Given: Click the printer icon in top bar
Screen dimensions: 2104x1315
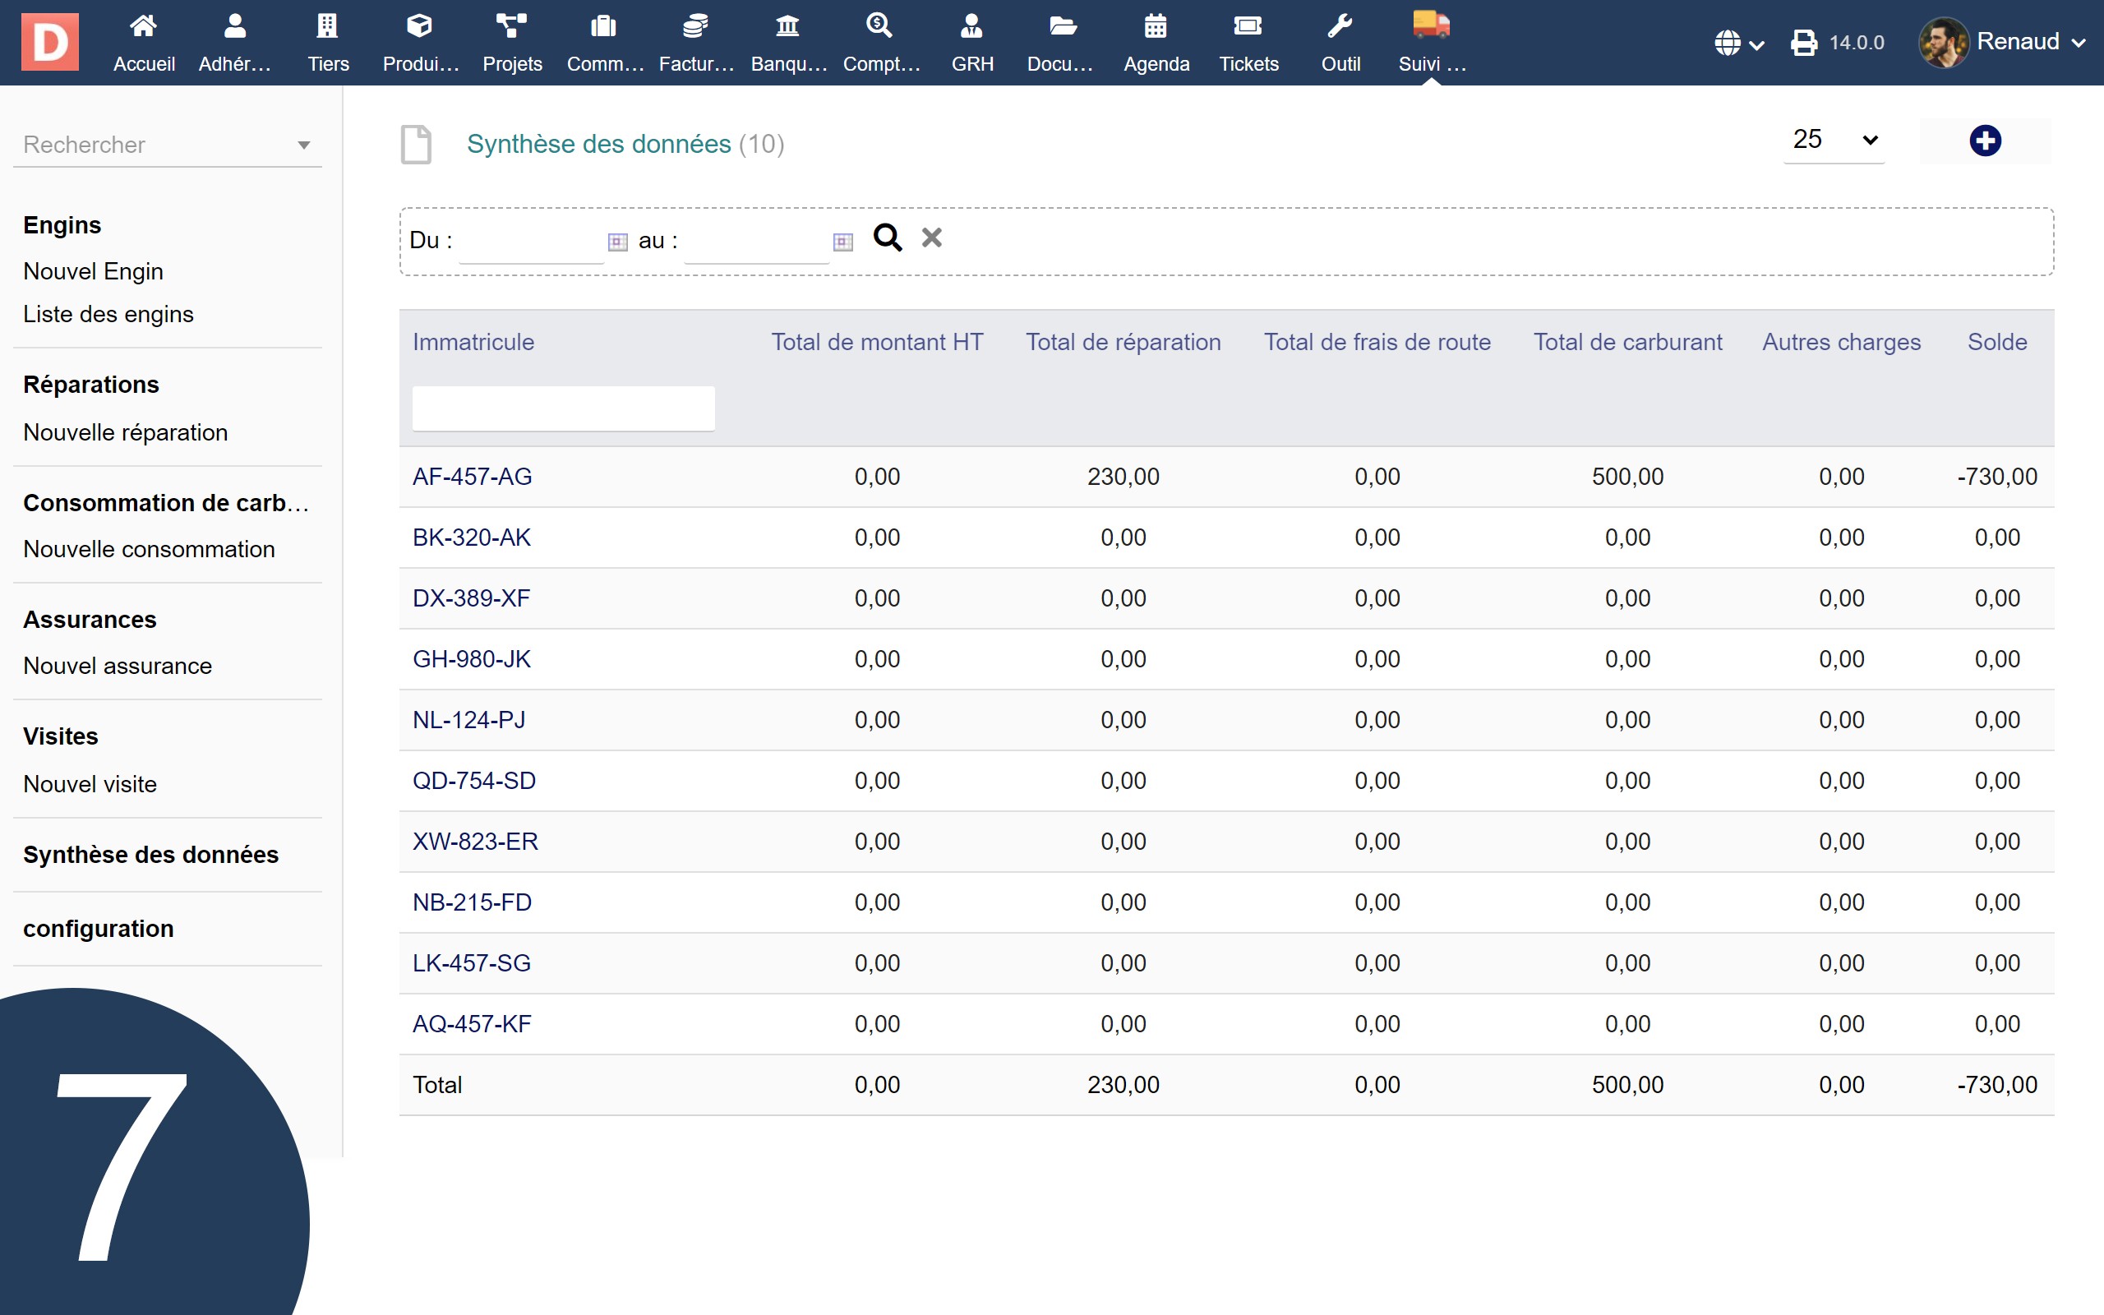Looking at the screenshot, I should [1803, 43].
